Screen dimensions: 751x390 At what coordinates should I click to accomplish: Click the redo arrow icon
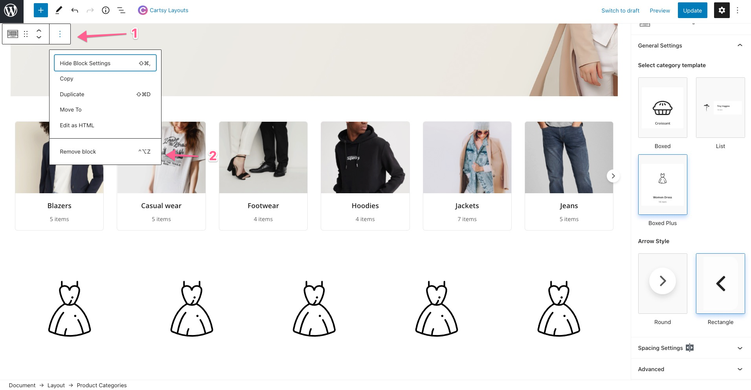click(90, 10)
